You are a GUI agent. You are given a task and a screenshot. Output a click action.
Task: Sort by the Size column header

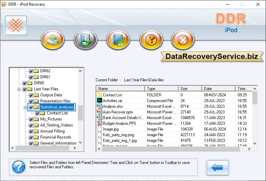tap(190, 88)
